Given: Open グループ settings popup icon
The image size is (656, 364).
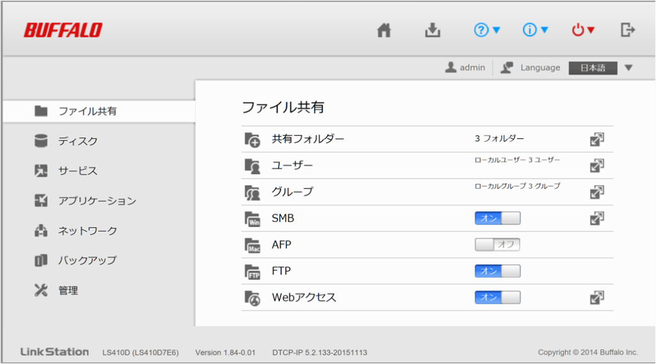Looking at the screenshot, I should [x=597, y=192].
